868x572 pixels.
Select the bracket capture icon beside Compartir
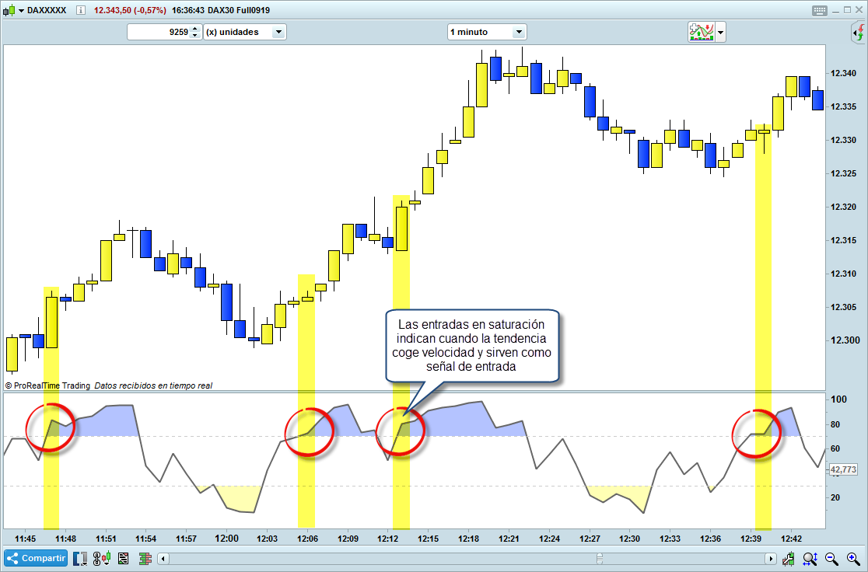click(x=79, y=558)
